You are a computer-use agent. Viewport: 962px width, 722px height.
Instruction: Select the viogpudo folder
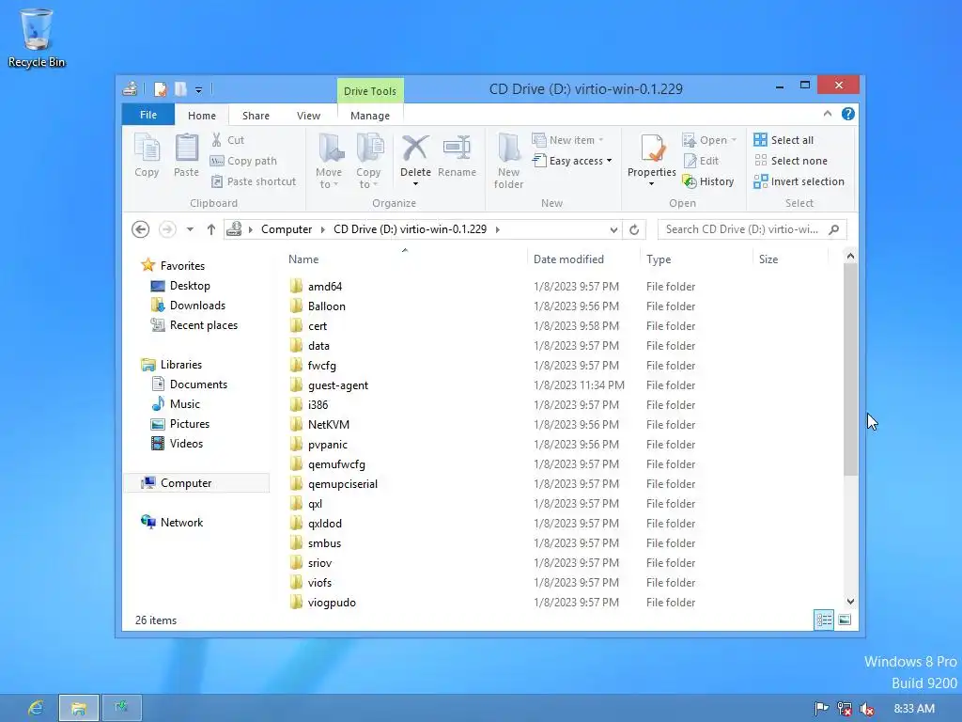pos(332,603)
